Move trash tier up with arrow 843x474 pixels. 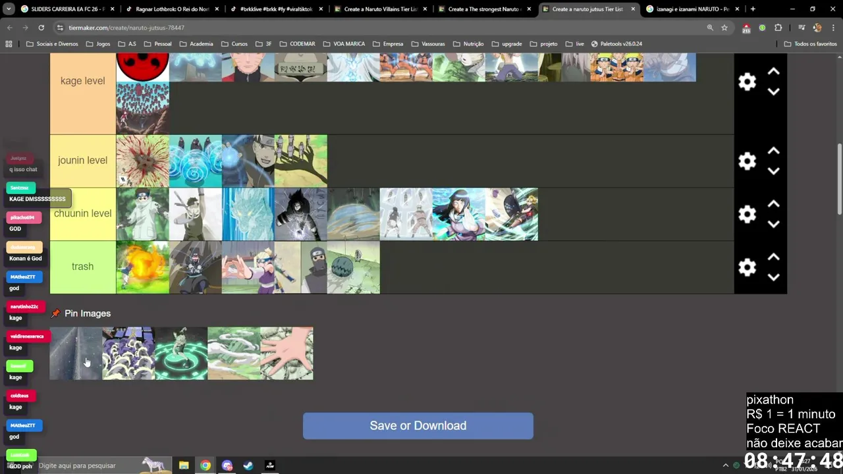(774, 257)
